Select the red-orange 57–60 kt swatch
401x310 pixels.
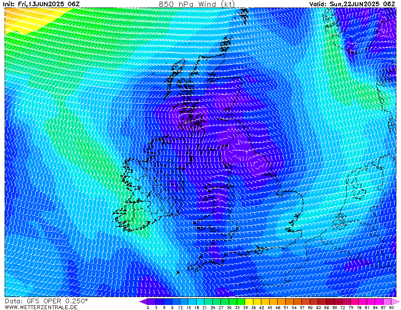306,302
